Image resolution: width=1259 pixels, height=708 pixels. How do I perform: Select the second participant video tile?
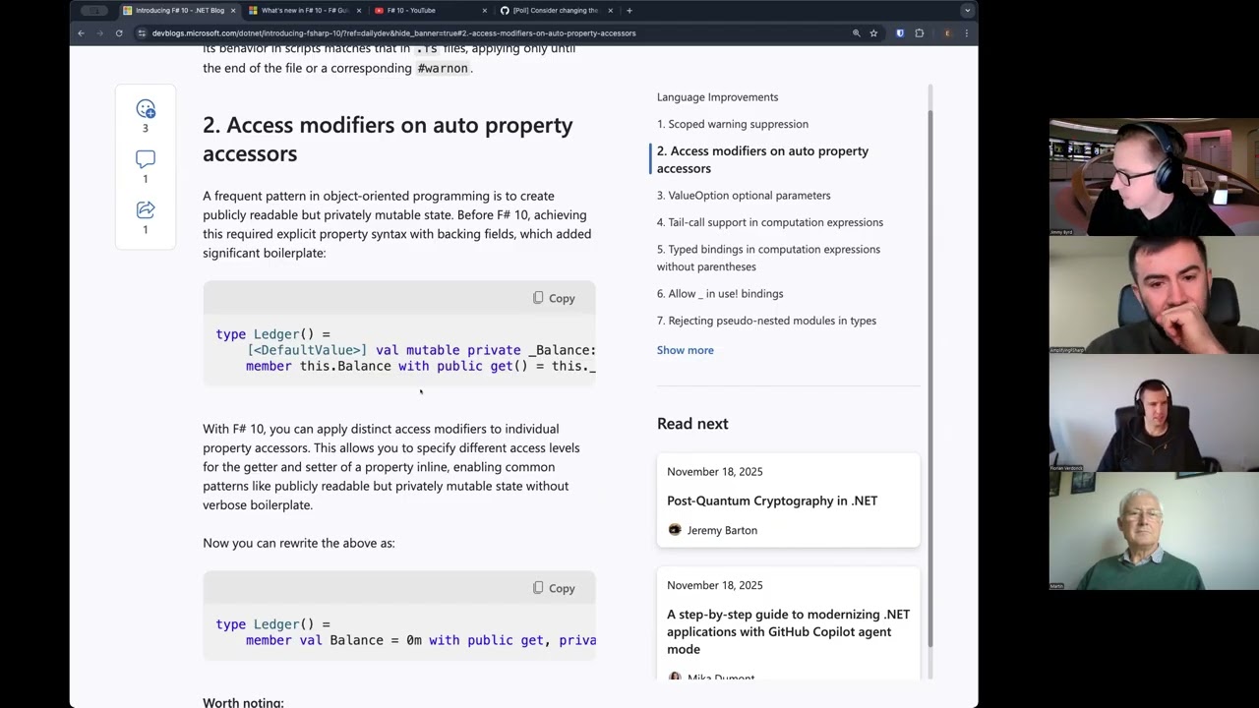[1154, 295]
